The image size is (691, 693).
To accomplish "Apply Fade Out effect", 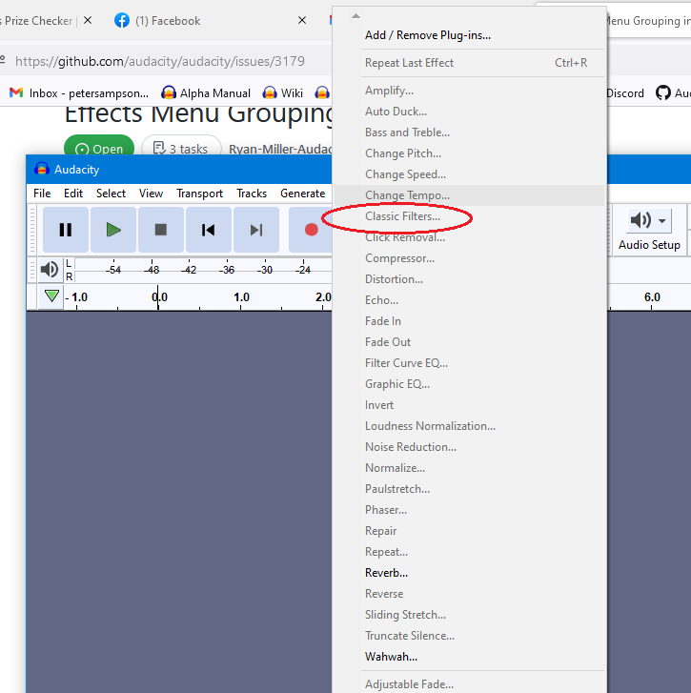I will click(469, 342).
